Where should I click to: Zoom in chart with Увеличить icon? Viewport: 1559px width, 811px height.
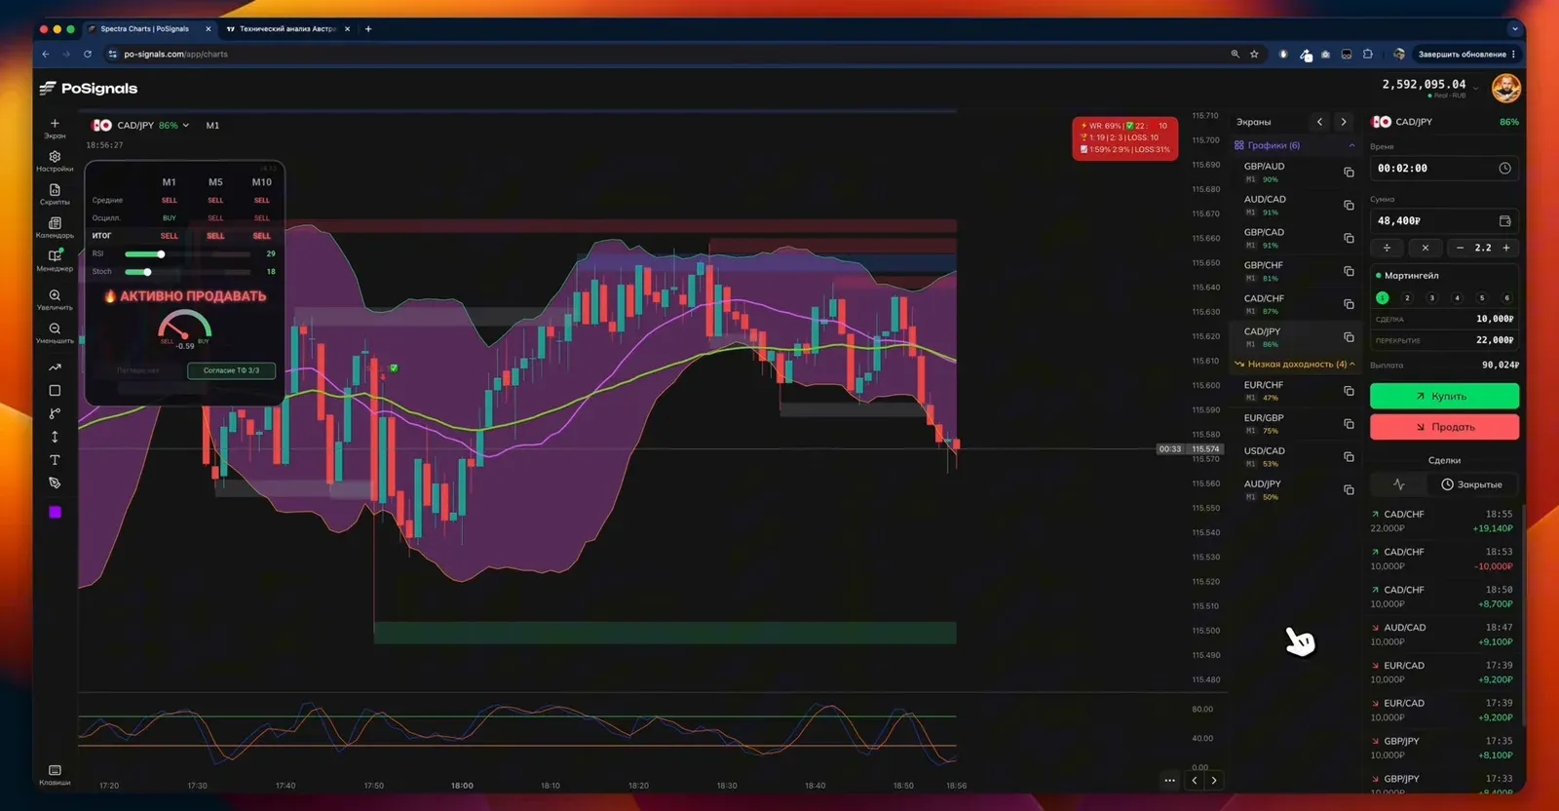click(55, 295)
